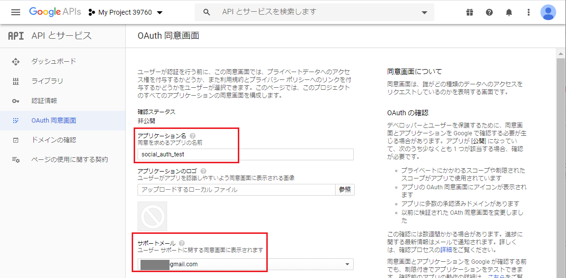The height and width of the screenshot is (278, 566).
Task: Open the support email gmail.com dropdown
Action: point(246,264)
